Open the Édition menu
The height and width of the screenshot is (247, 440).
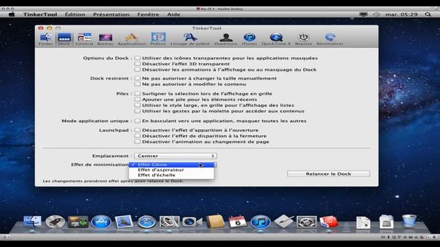tap(75, 14)
